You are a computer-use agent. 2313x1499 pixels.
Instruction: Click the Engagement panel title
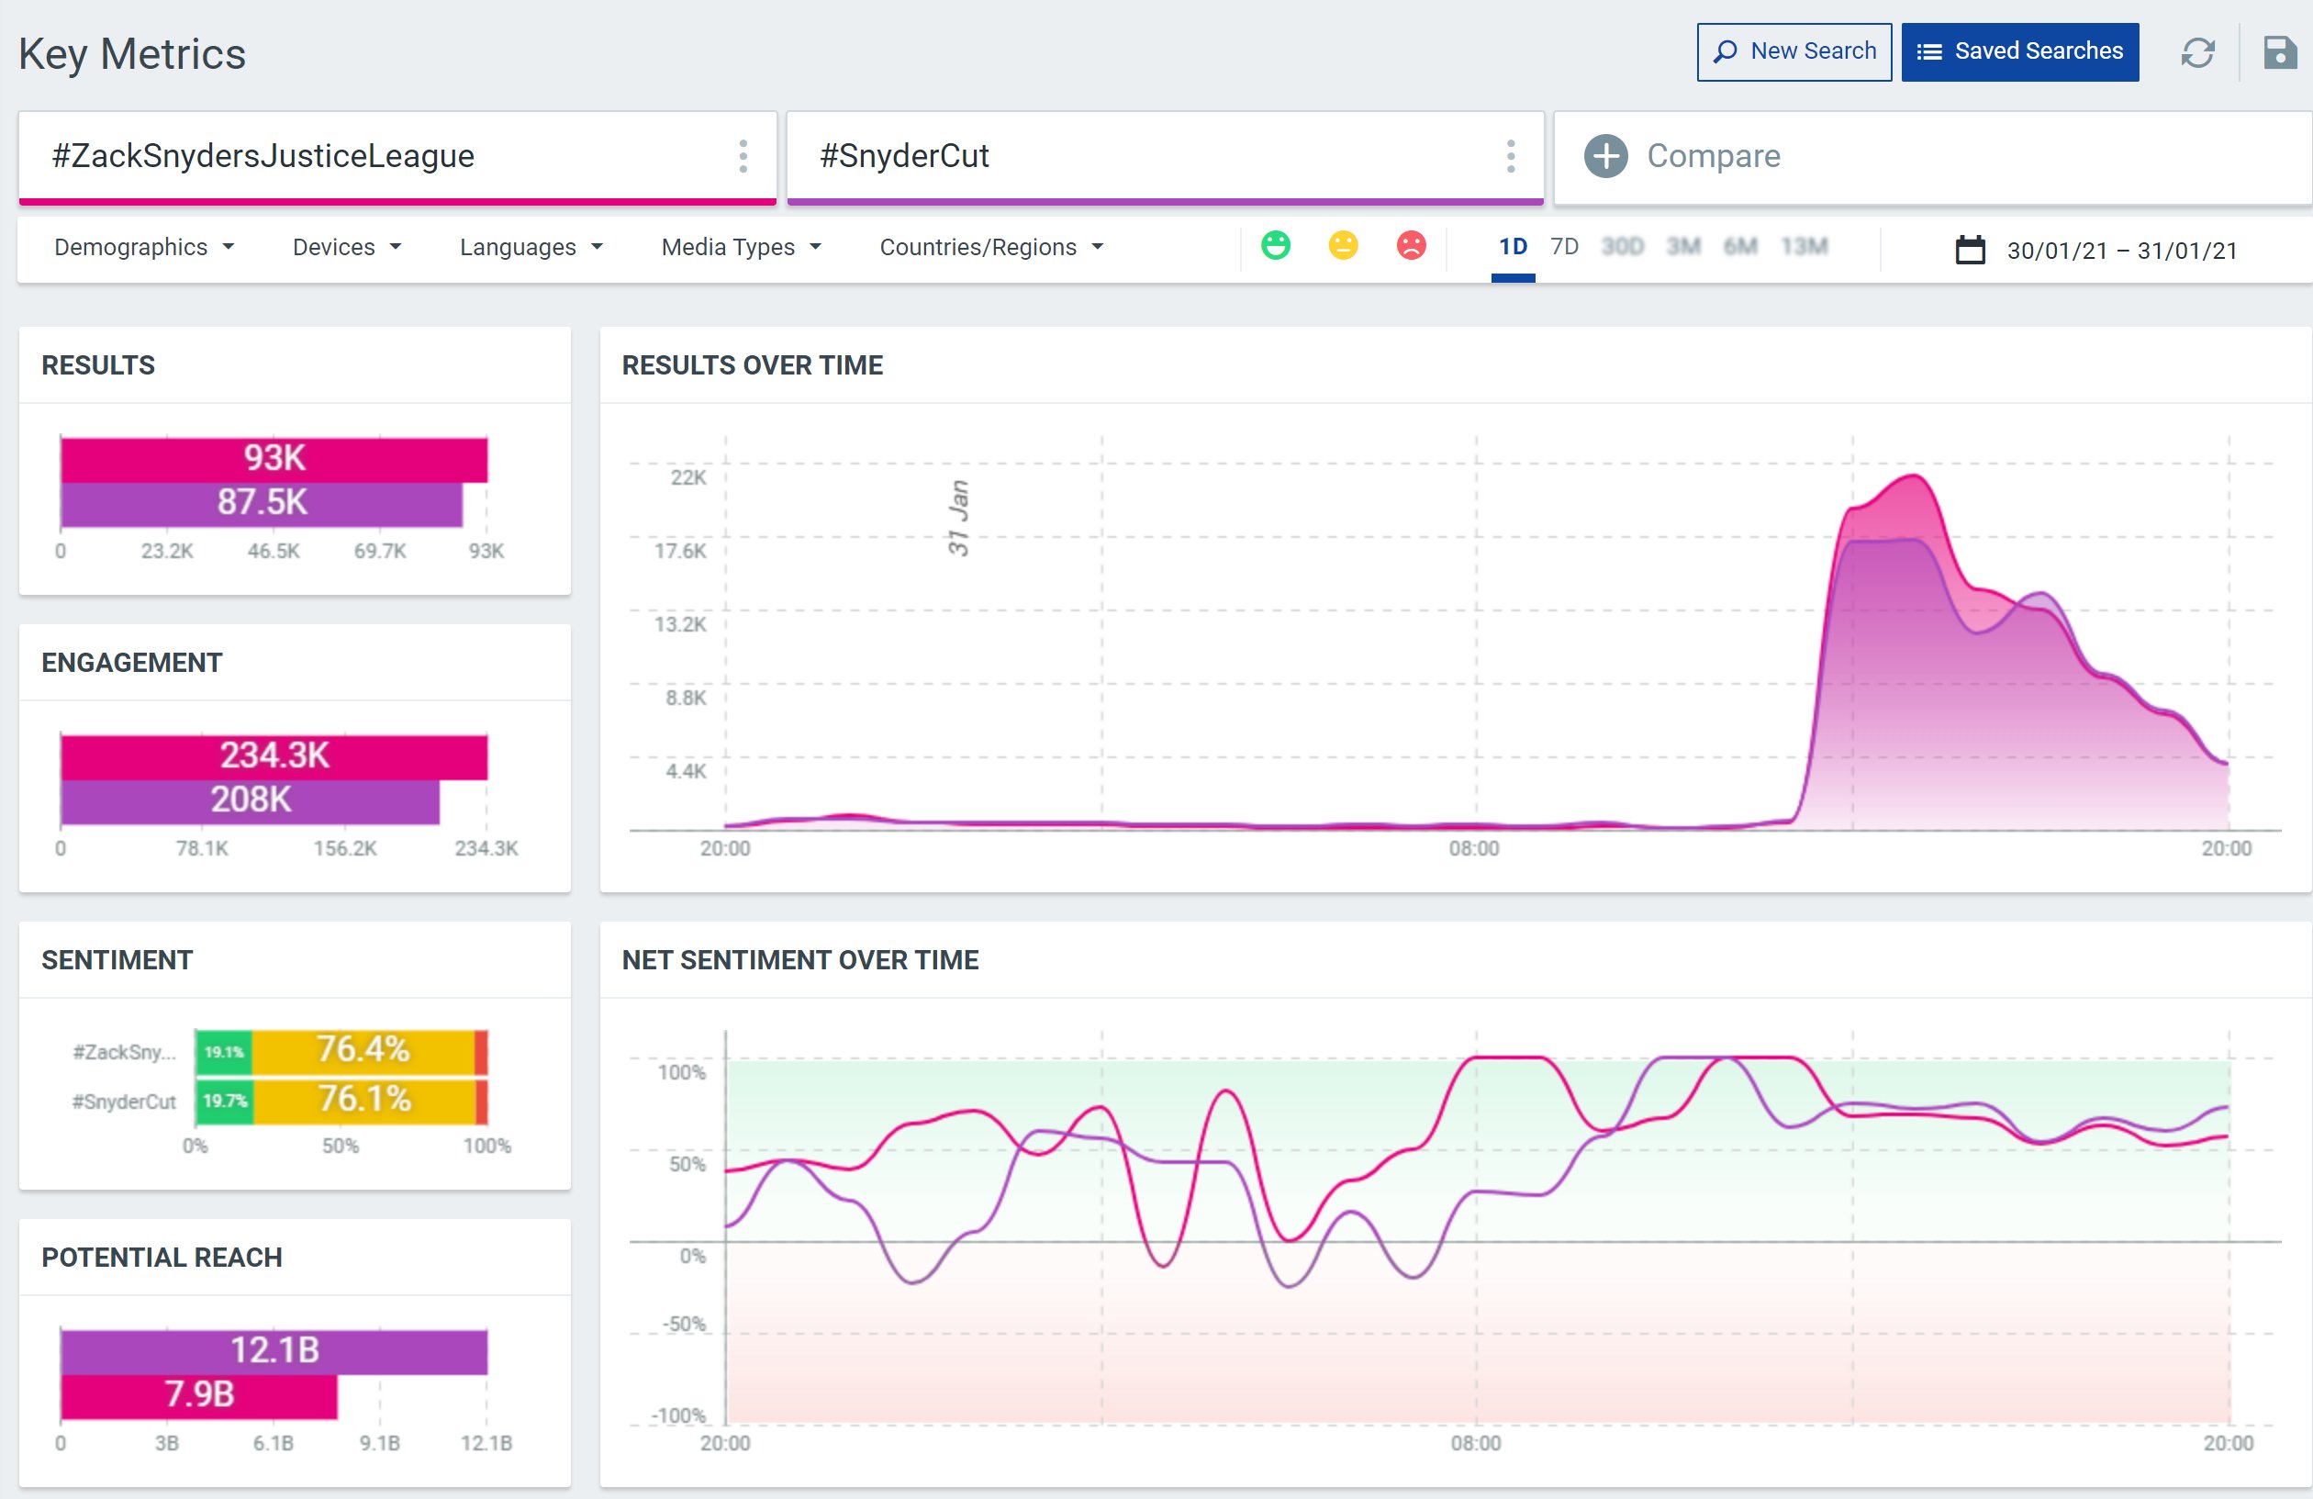point(131,663)
